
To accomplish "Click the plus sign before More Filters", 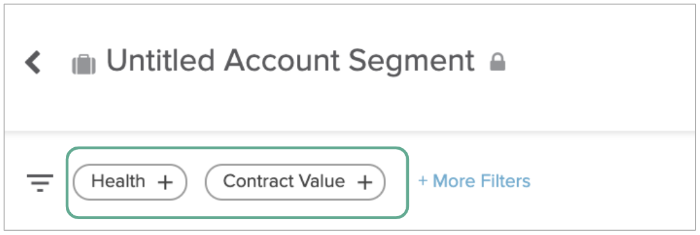I will [423, 181].
